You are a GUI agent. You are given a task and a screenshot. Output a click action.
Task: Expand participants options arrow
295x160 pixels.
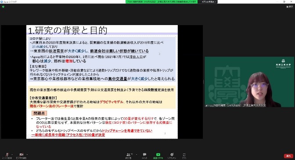click(x=137, y=154)
